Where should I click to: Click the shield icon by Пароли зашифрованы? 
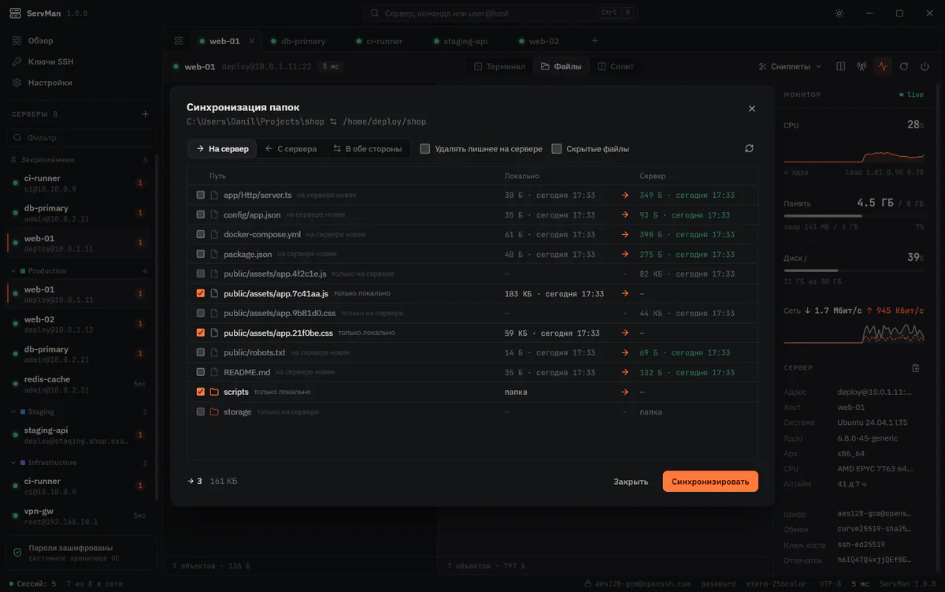click(x=17, y=552)
